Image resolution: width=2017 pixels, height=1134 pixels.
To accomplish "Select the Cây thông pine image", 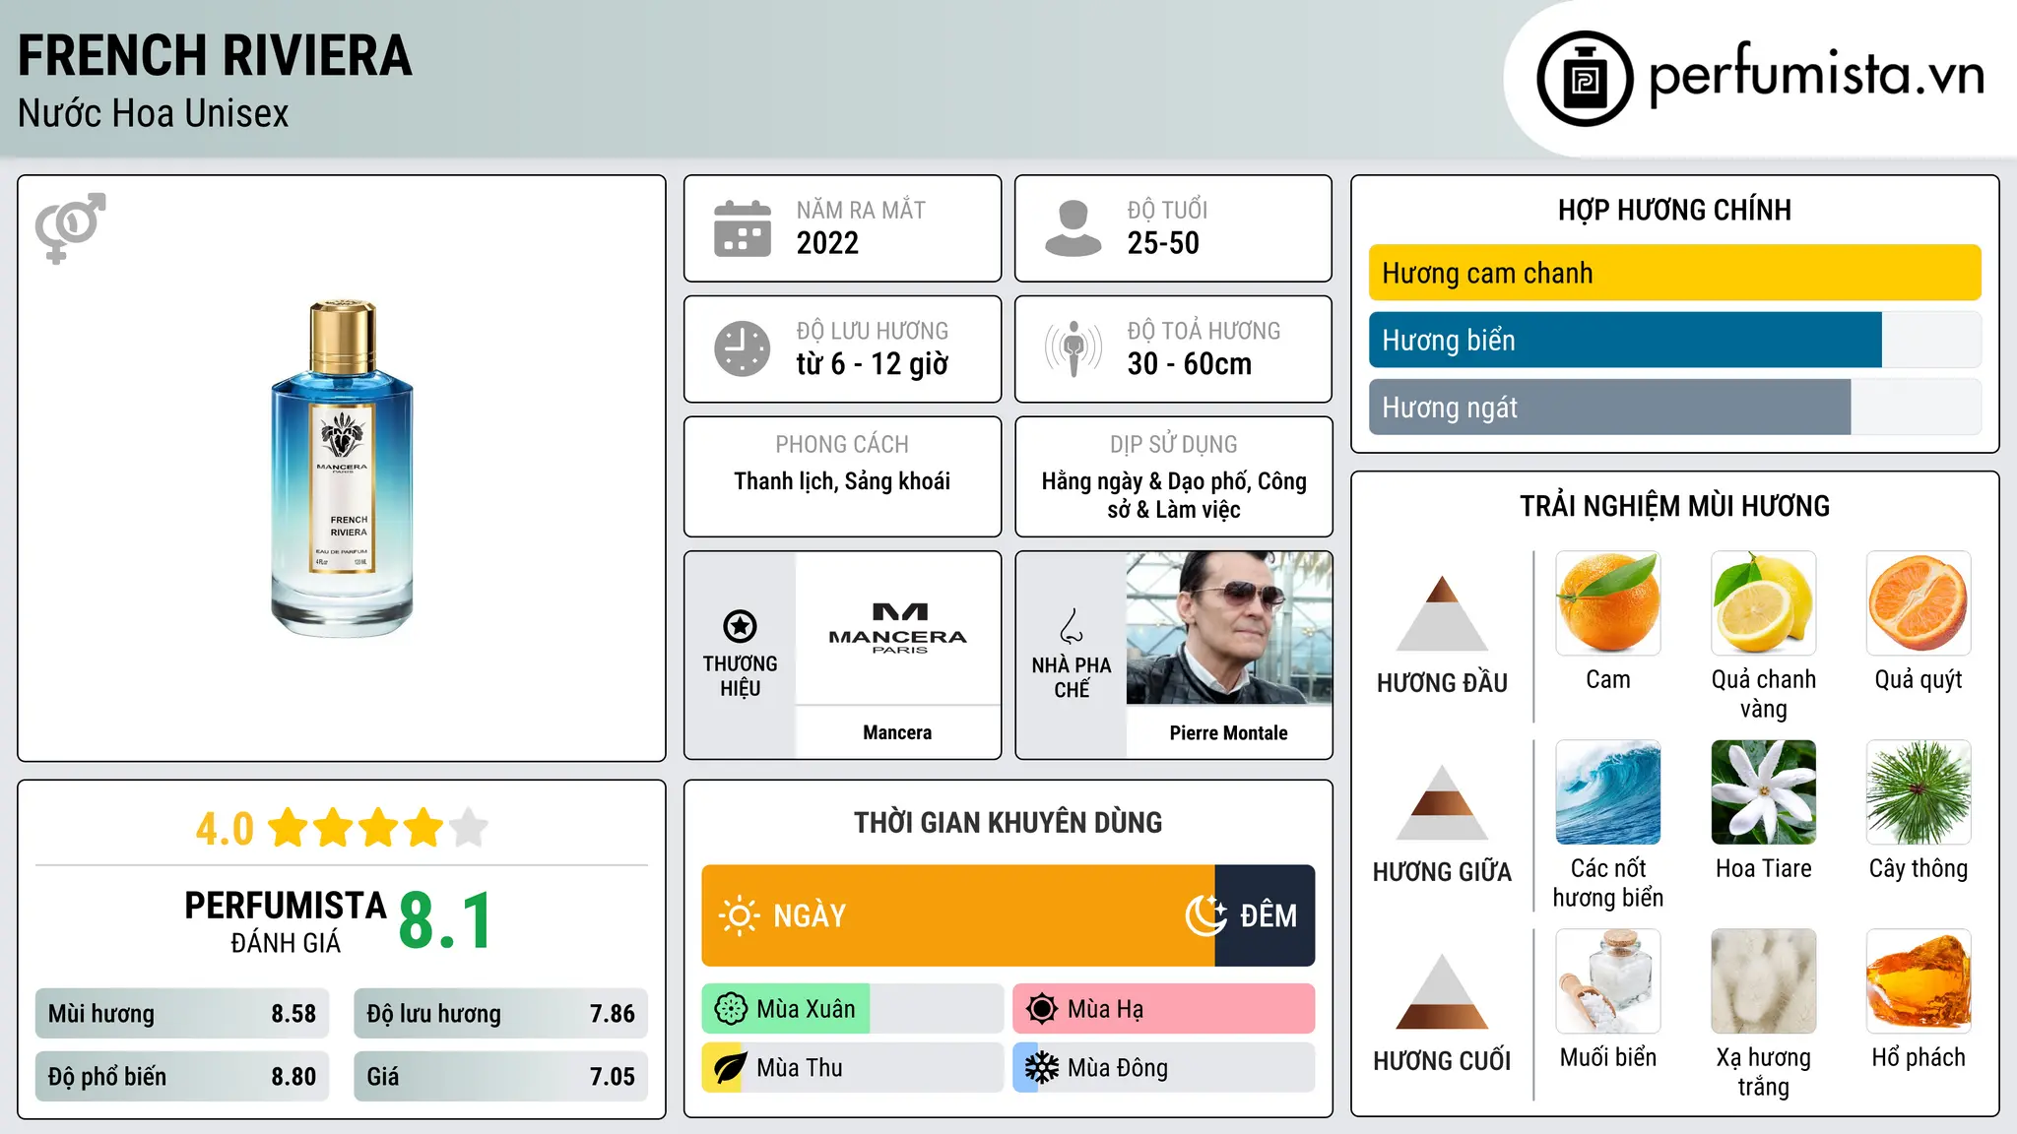I will coord(1919,792).
